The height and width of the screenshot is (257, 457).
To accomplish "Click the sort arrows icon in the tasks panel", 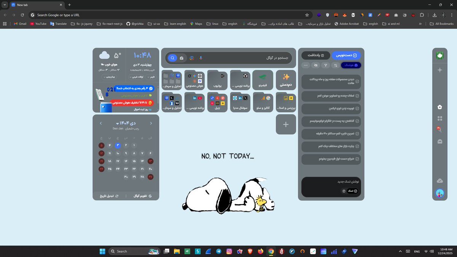I will (336, 65).
